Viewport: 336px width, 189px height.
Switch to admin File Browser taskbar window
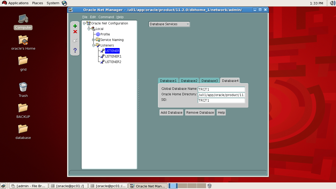click(29, 186)
